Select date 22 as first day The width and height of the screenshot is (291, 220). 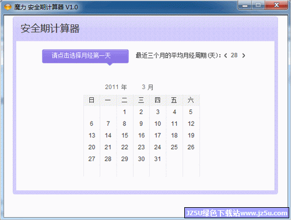point(125,147)
